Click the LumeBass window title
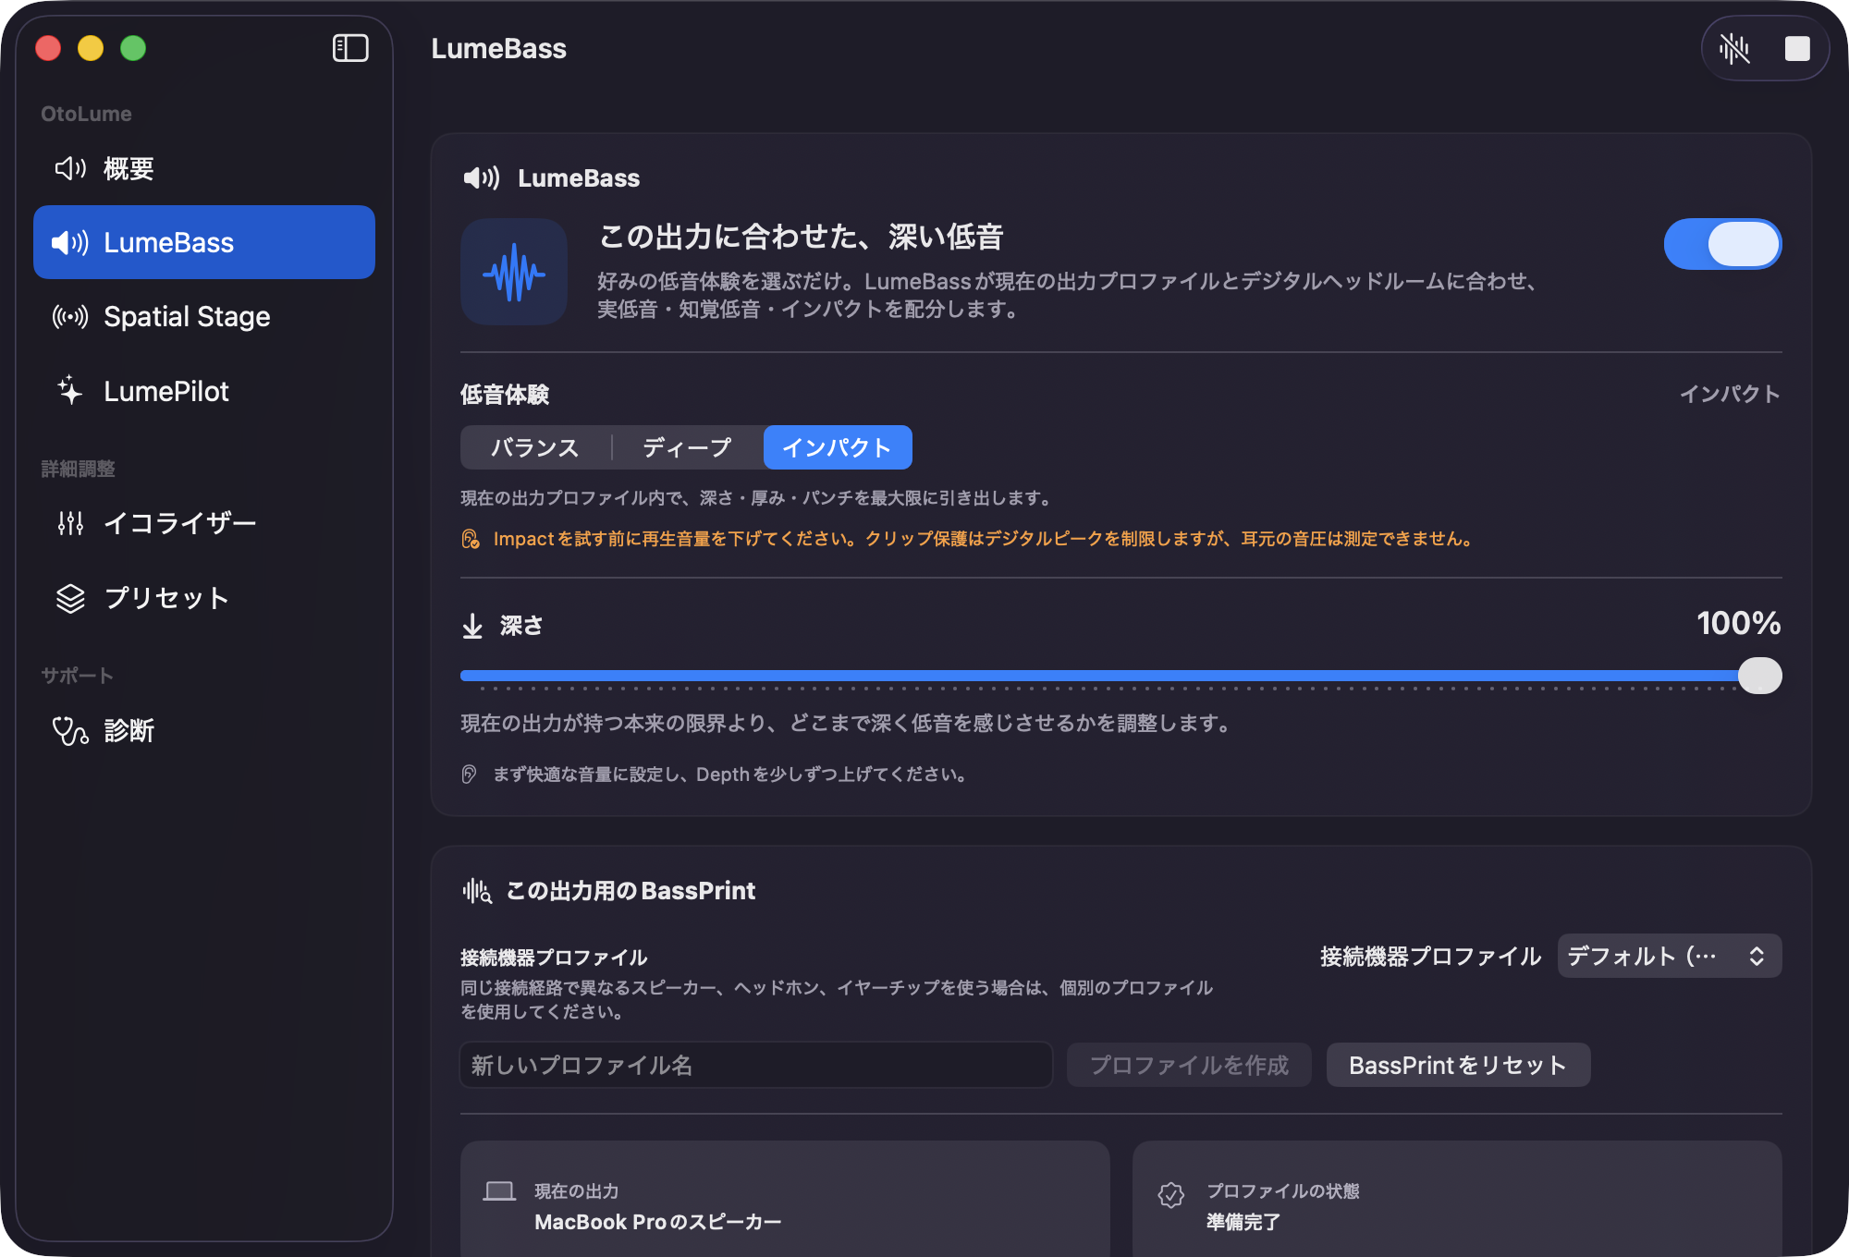This screenshot has height=1257, width=1849. pyautogui.click(x=498, y=48)
